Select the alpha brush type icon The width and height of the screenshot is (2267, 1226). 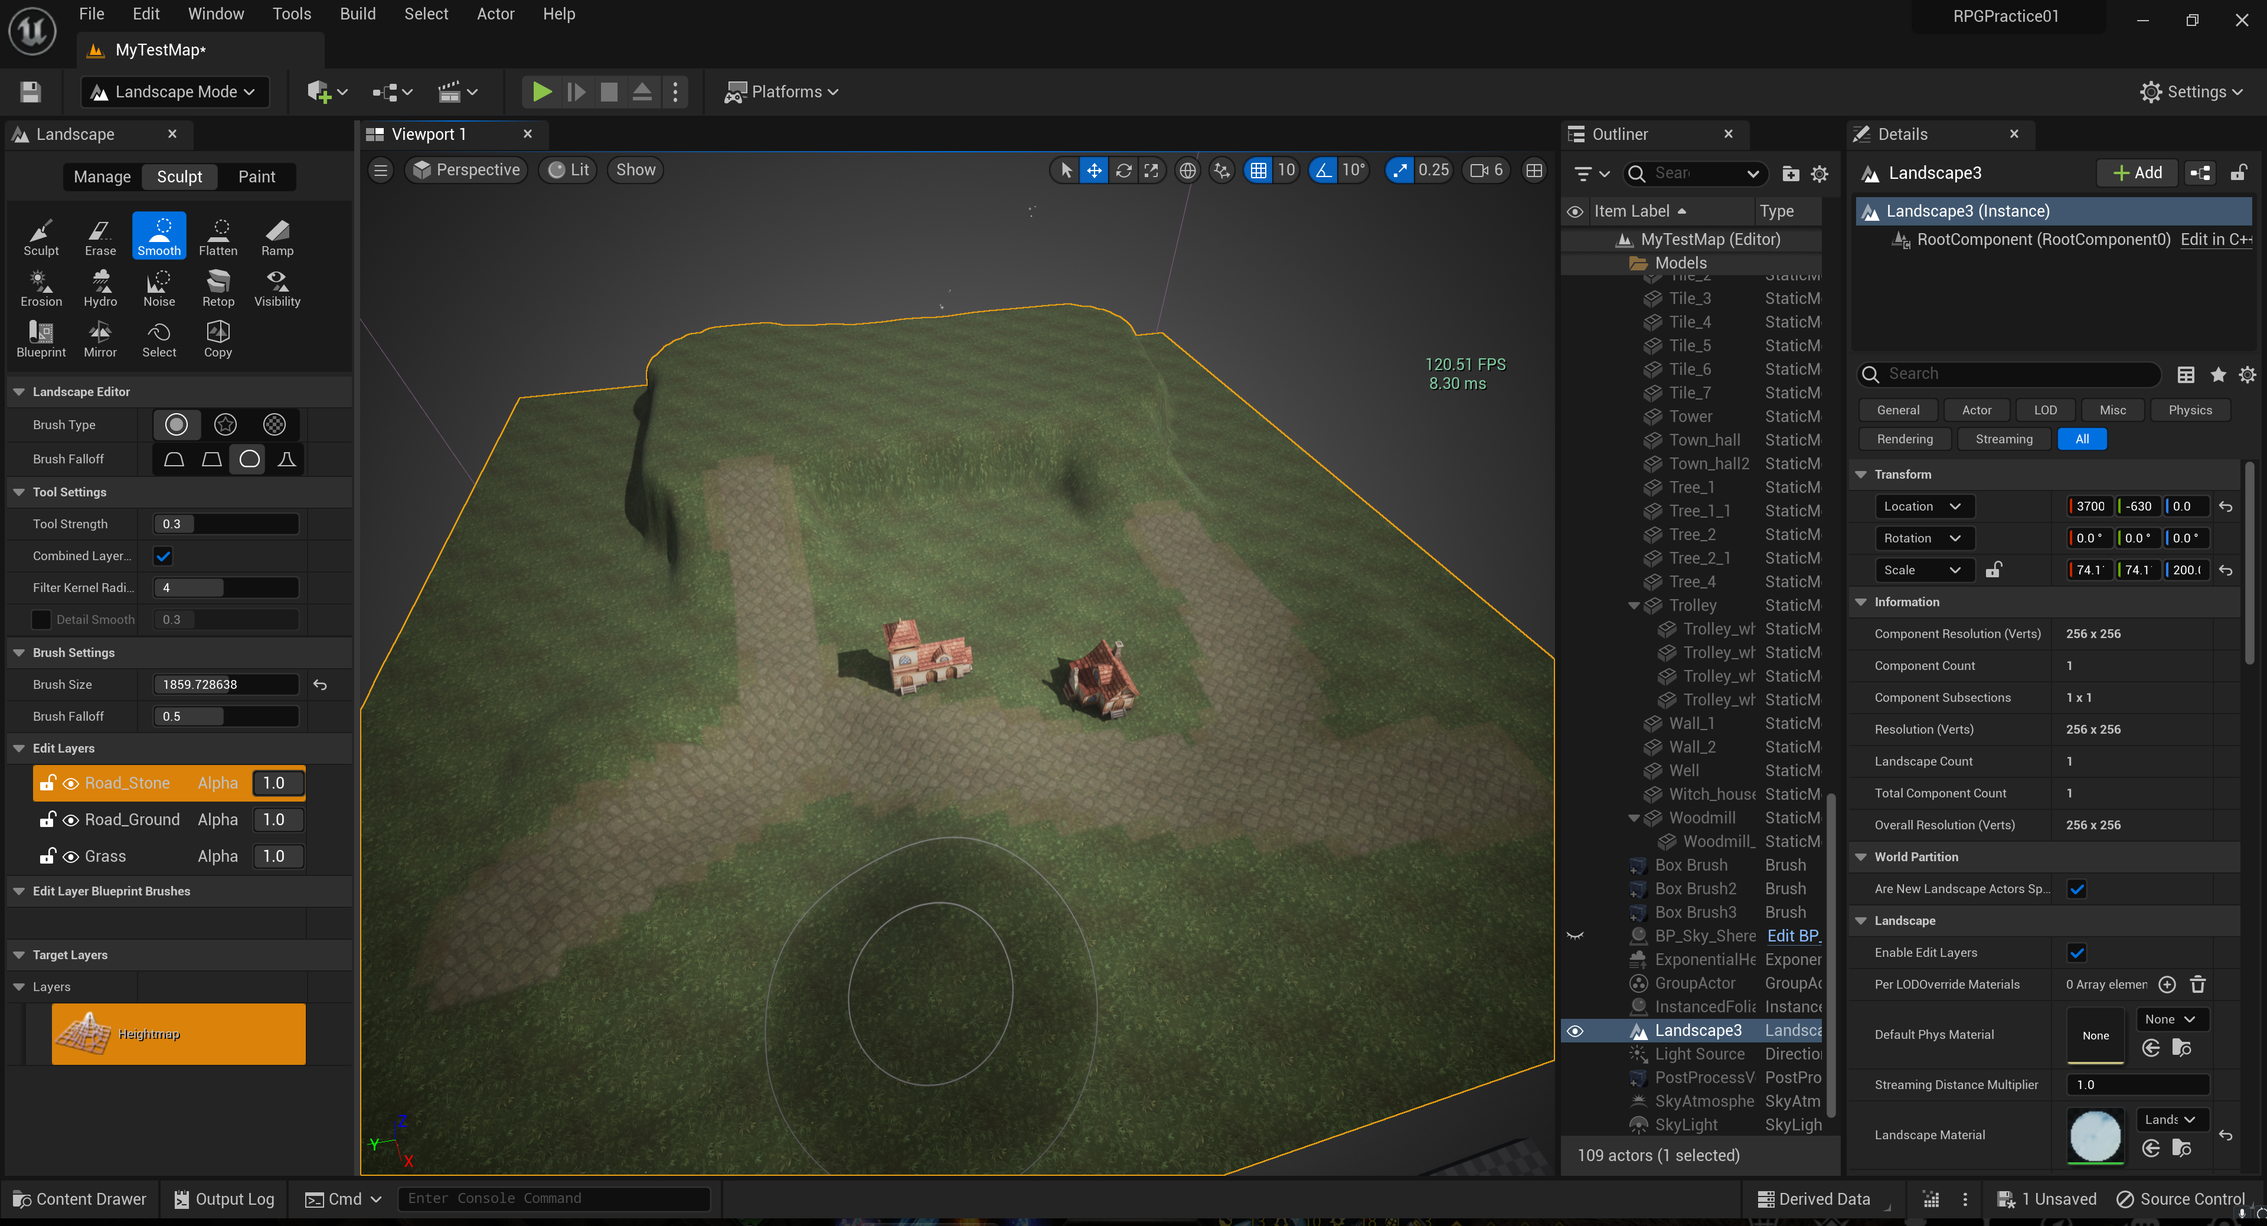226,424
